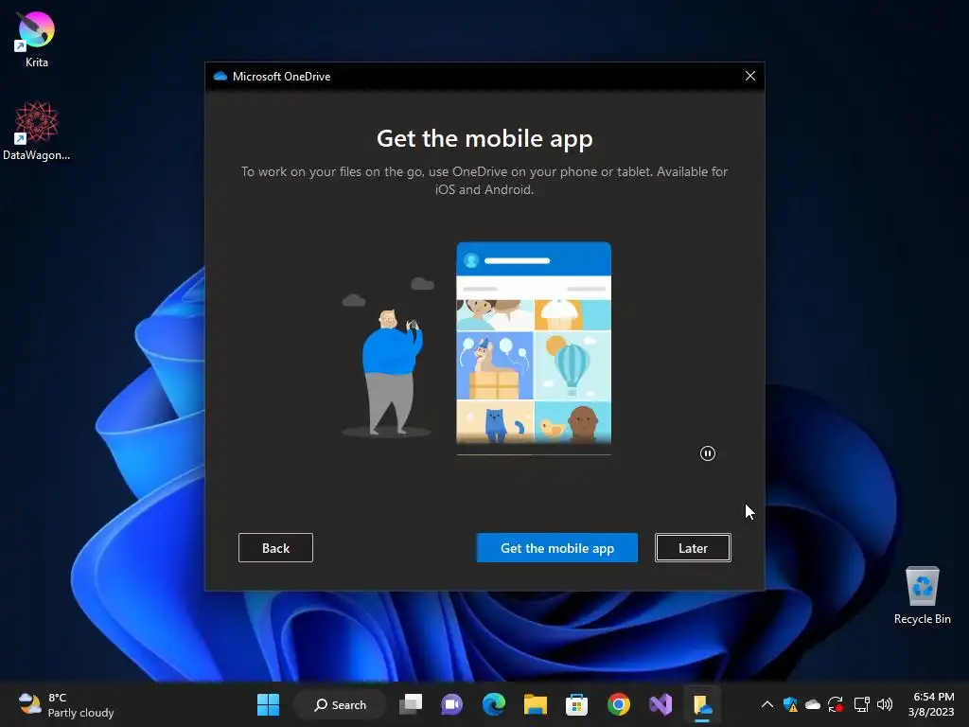
Task: Open the weather widget showing 8°C
Action: coord(66,704)
